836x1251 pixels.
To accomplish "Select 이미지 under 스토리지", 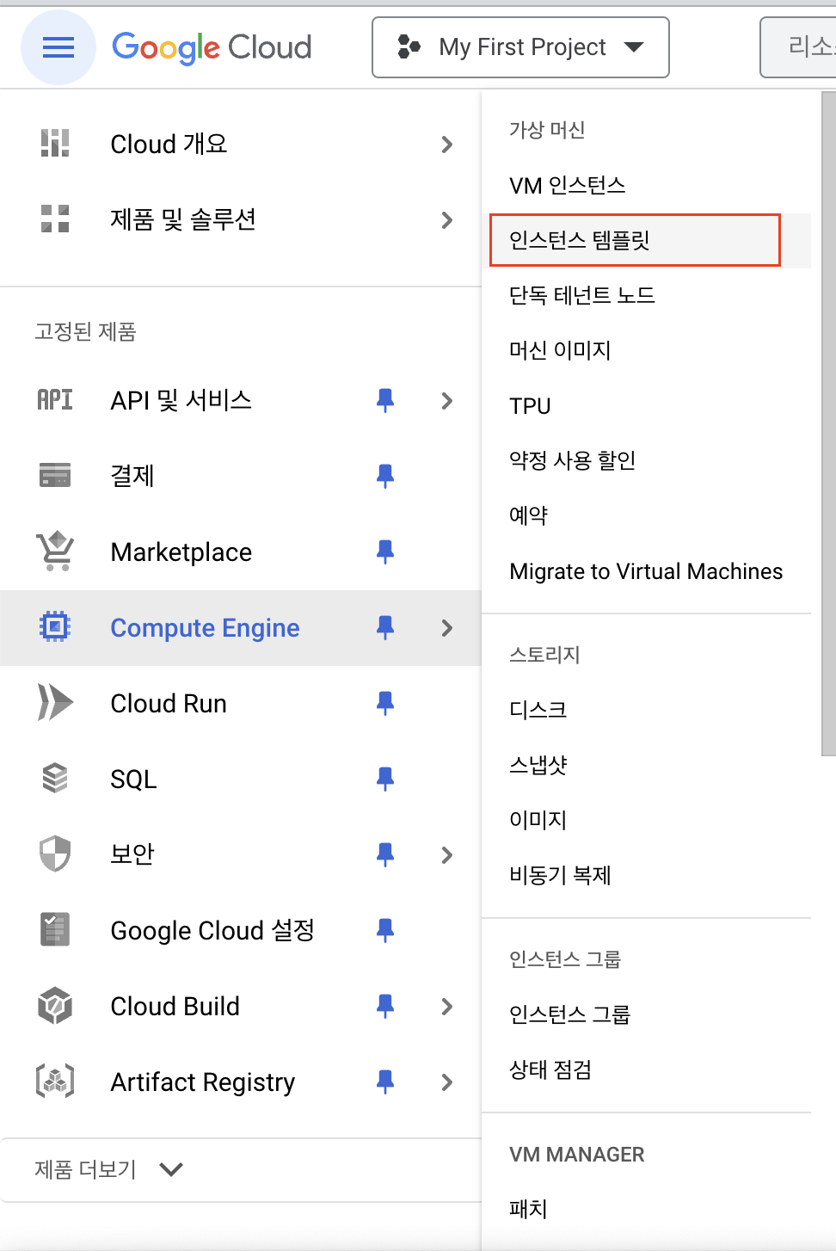I will 538,820.
